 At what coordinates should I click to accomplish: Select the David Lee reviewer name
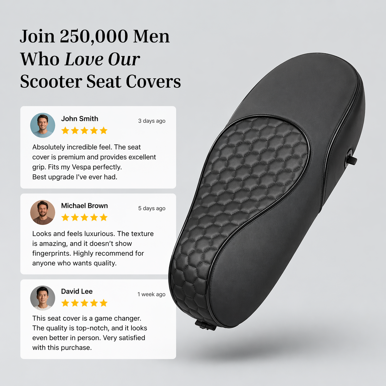77,291
